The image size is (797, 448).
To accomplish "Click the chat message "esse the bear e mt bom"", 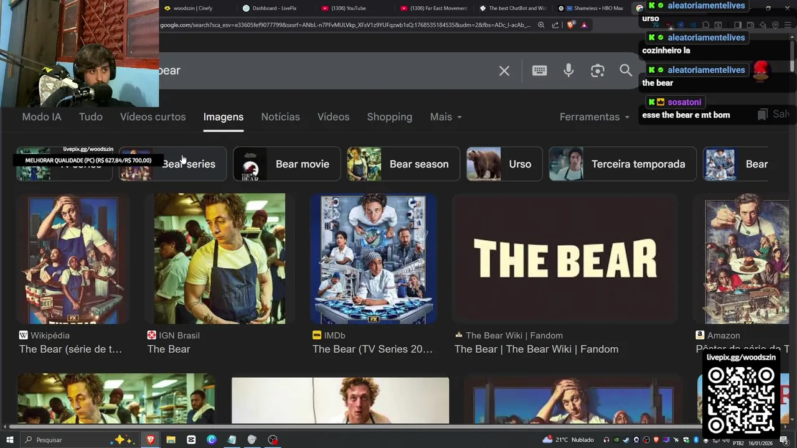I will coord(686,115).
